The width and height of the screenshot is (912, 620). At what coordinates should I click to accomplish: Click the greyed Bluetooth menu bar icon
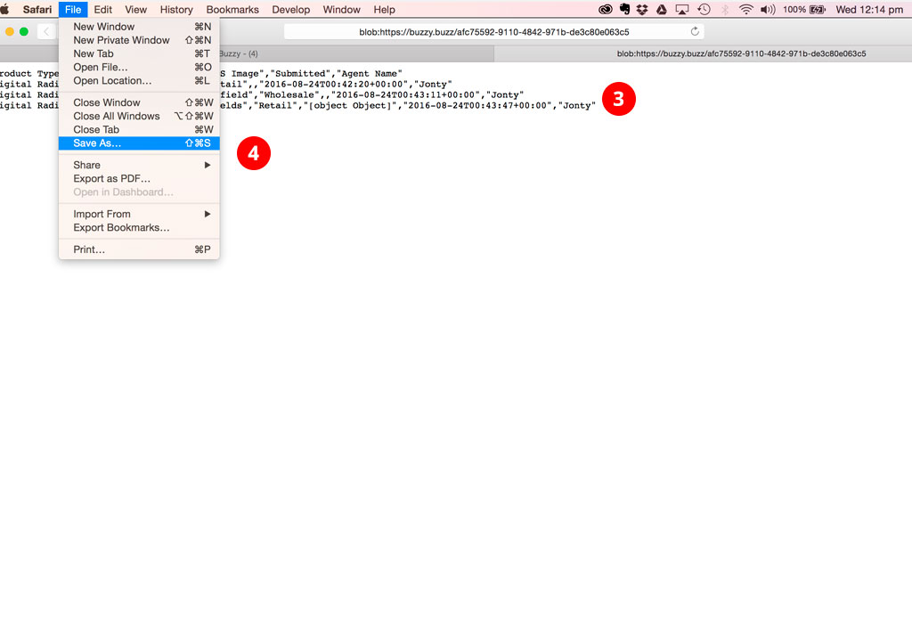click(725, 10)
